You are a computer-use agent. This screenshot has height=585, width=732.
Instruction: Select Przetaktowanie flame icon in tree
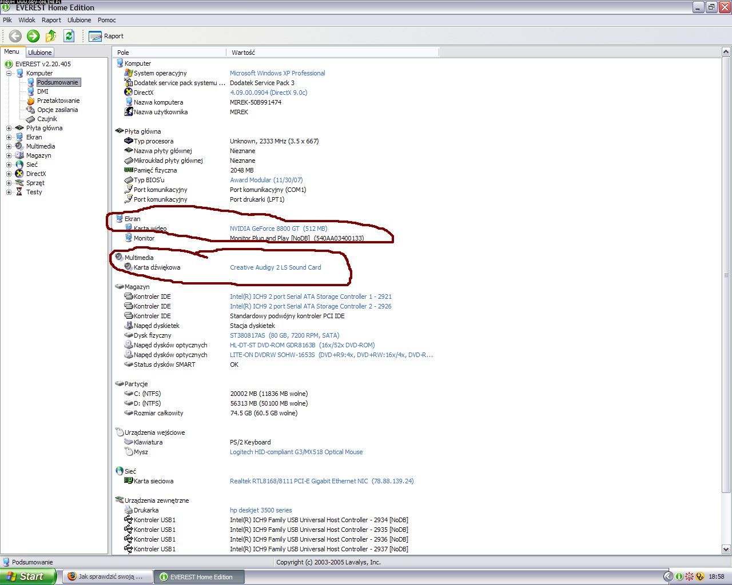point(30,101)
